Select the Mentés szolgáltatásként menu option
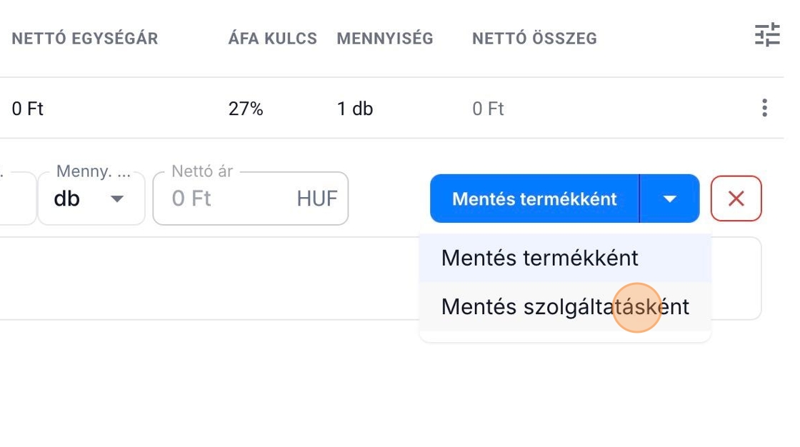Screen dimensions: 800x447 pos(564,307)
